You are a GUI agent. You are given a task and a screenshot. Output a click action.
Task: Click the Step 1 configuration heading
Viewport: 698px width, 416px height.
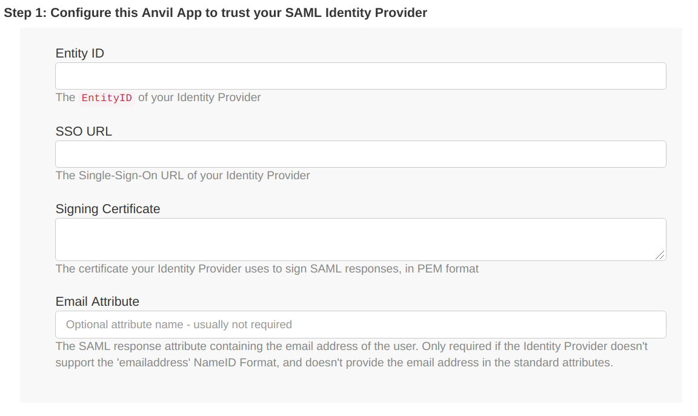coord(216,12)
